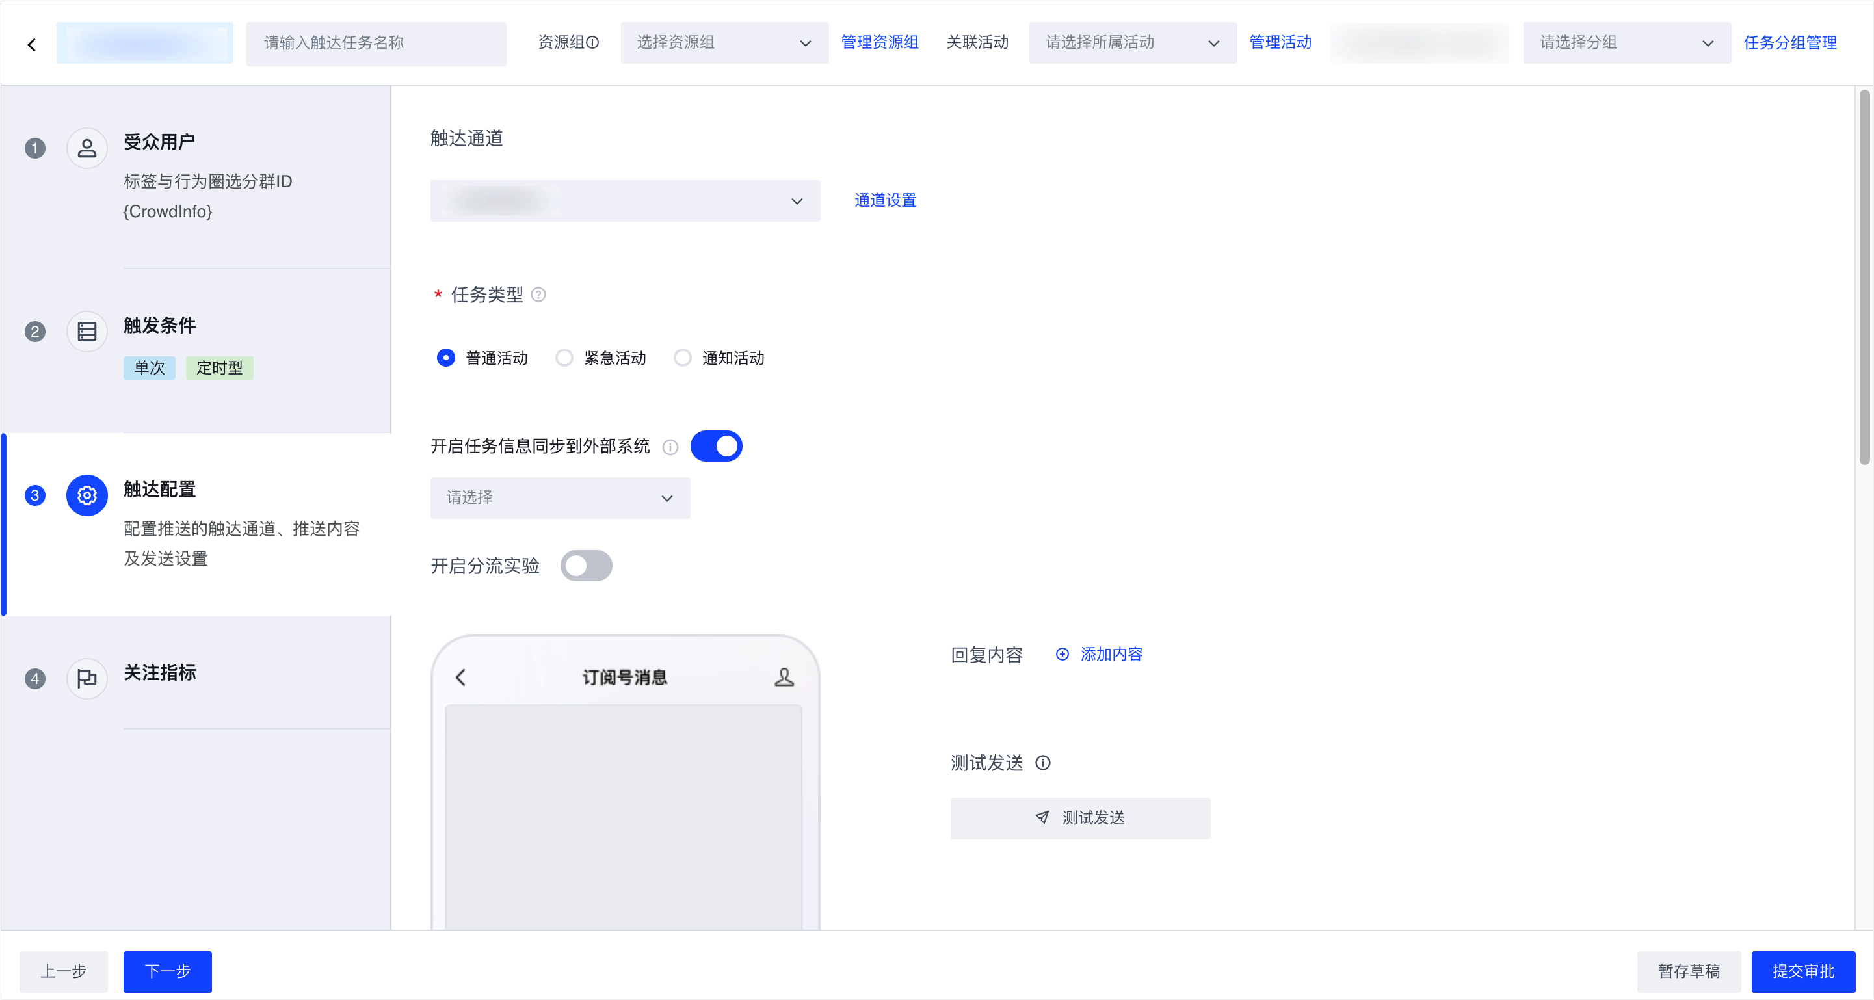Screen dimensions: 1874x1000
Task: Click the 触发条件 list icon
Action: tap(86, 332)
